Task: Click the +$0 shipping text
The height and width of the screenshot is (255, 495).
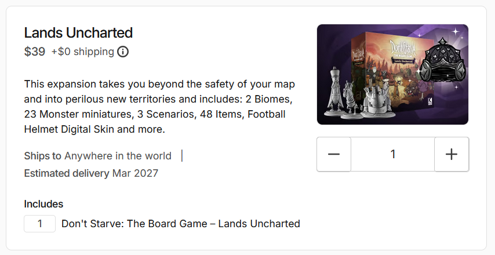Action: tap(82, 52)
